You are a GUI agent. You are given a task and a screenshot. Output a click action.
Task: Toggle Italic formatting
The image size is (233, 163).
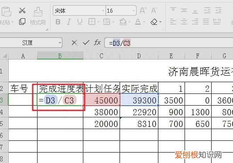tap(69, 22)
